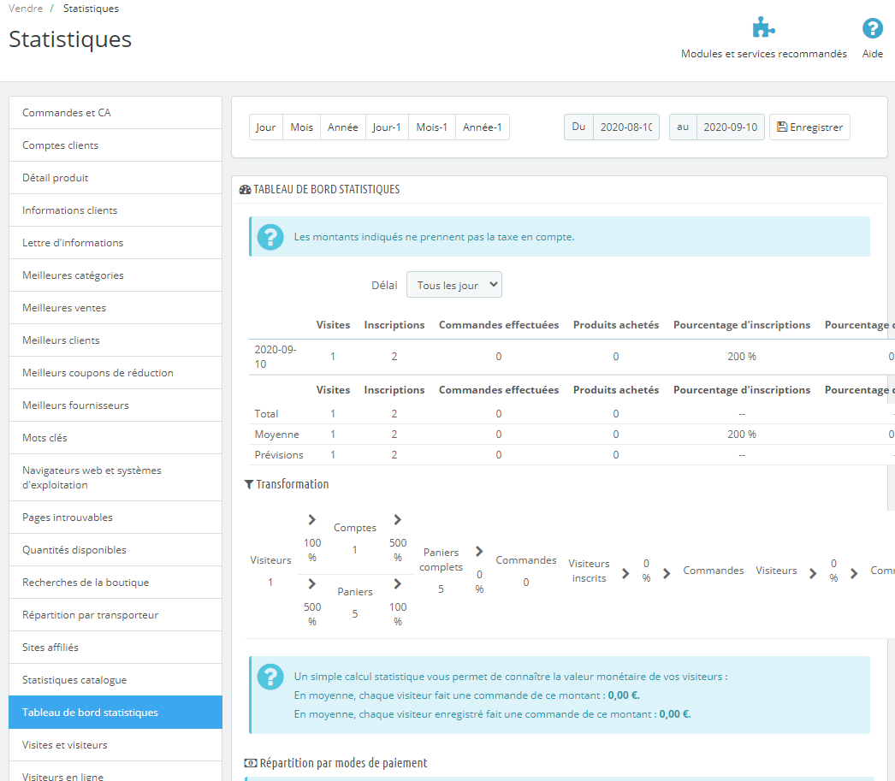This screenshot has height=781, width=895.
Task: Click the chevron right of Paniers complets
Action: 479,551
